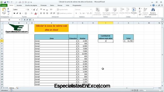Click the percent style icon
This screenshot has width=164, height=92.
pyautogui.click(x=80, y=13)
